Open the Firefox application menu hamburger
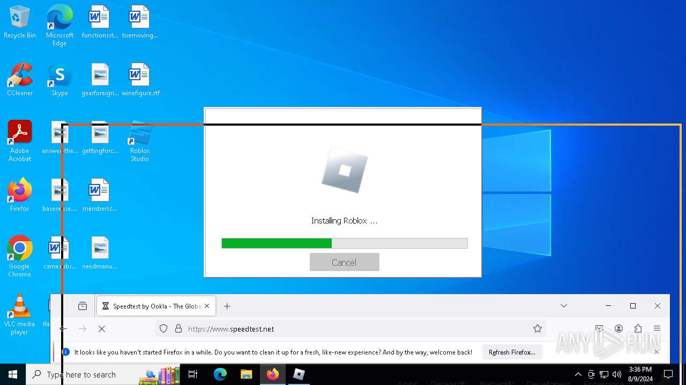 click(x=657, y=329)
